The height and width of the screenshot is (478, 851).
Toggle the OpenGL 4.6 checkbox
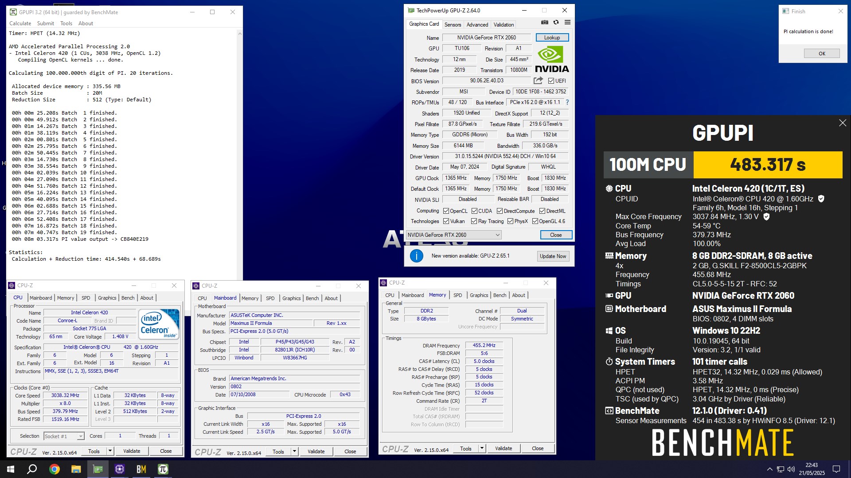tap(535, 221)
